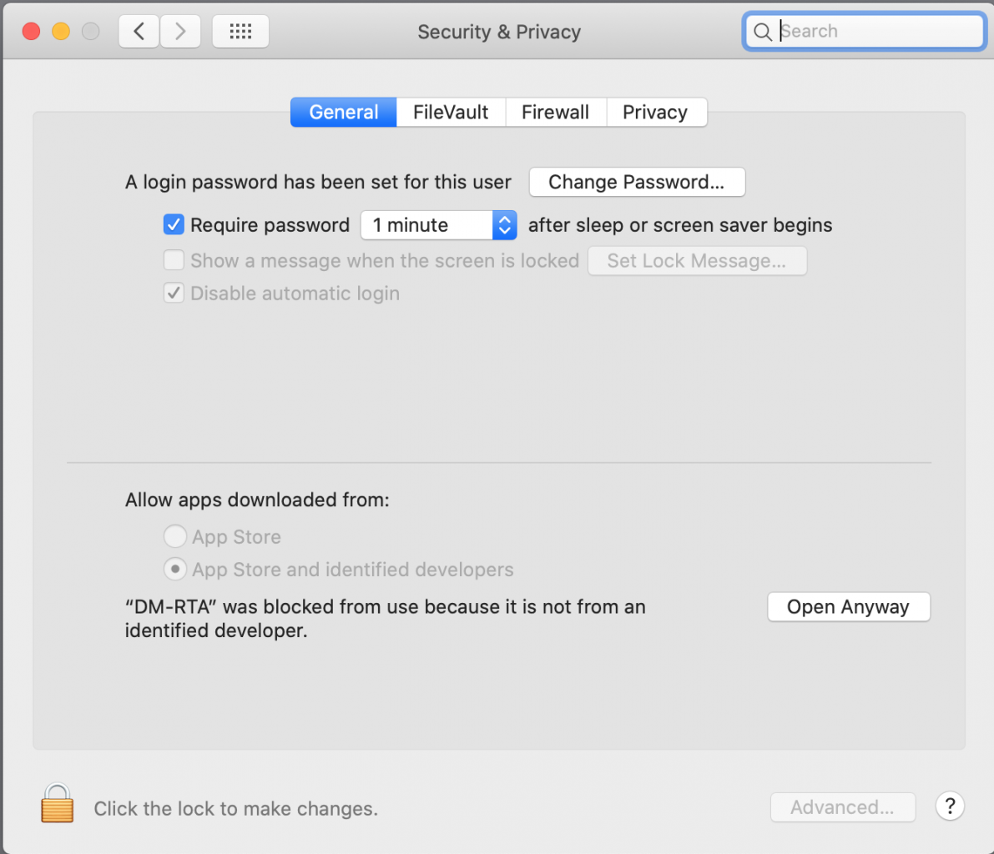Open help with the question mark button

(950, 806)
